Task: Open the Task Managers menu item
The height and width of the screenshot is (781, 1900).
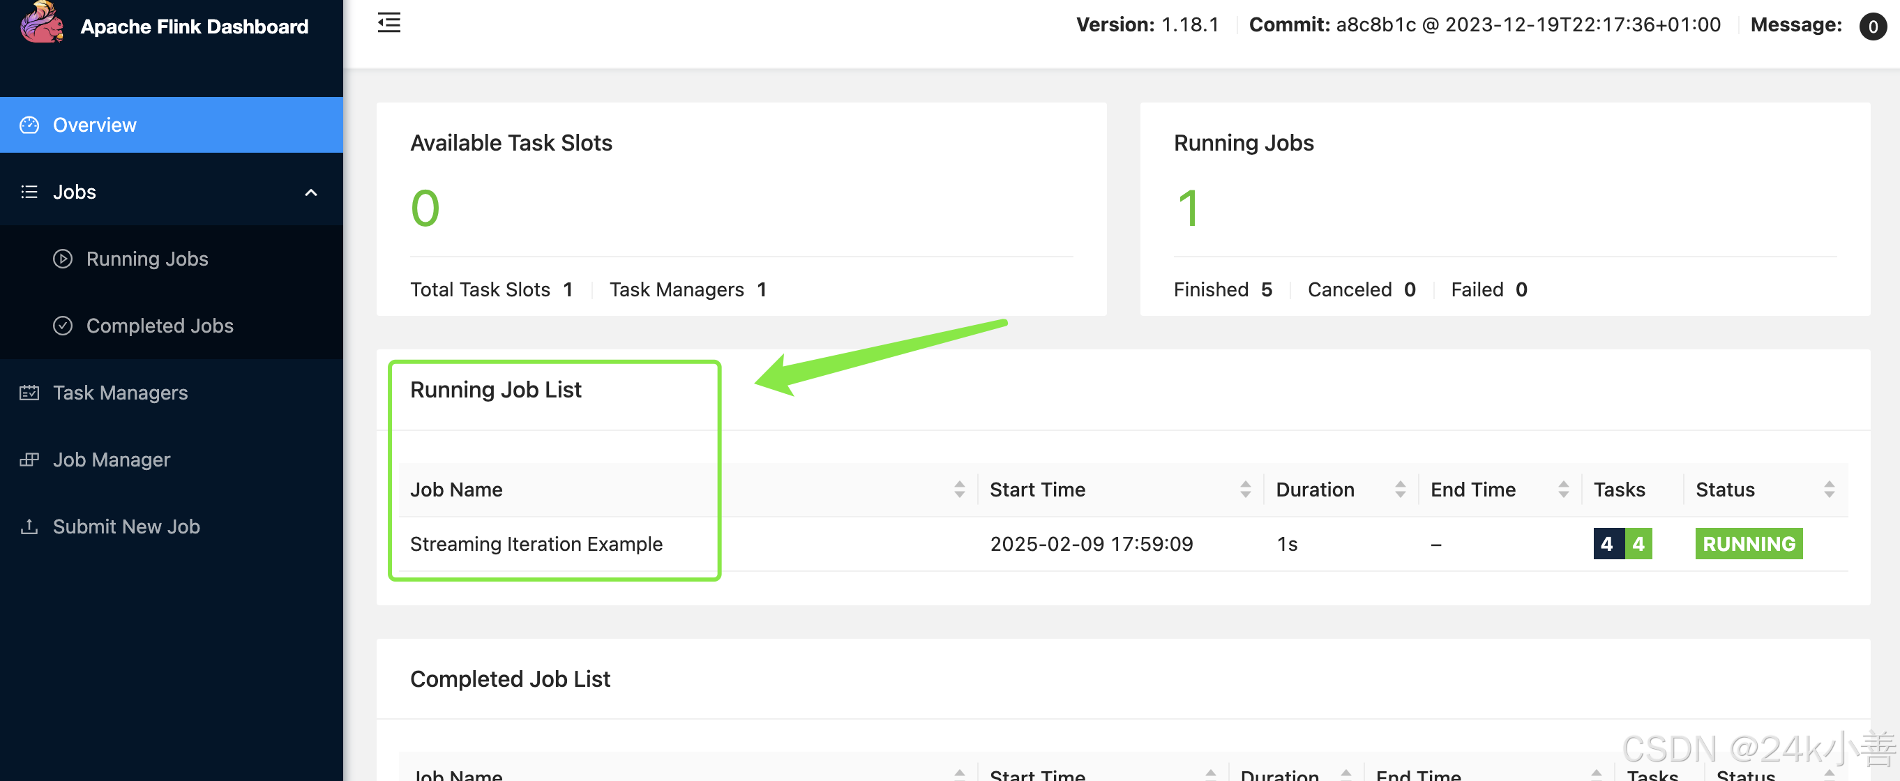Action: point(120,393)
